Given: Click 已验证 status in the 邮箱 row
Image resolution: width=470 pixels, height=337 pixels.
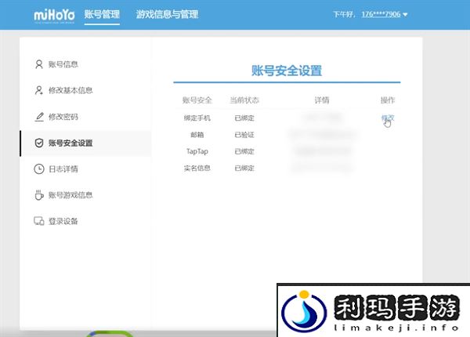Looking at the screenshot, I should (244, 135).
